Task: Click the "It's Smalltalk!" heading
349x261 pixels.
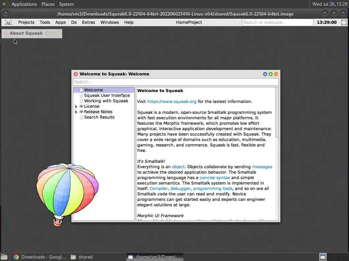Action: click(151, 161)
